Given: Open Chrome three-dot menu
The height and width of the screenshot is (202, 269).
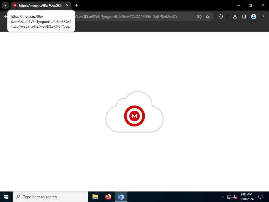Looking at the screenshot, I should (263, 17).
